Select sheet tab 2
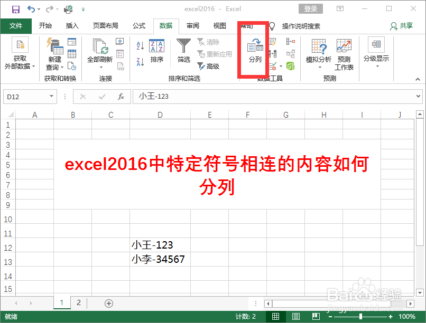The width and height of the screenshot is (426, 323). tap(79, 302)
